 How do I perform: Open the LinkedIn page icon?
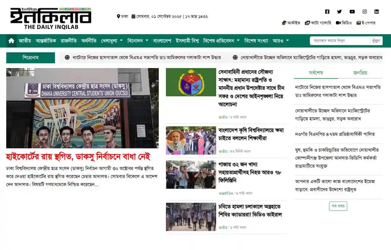click(x=376, y=12)
